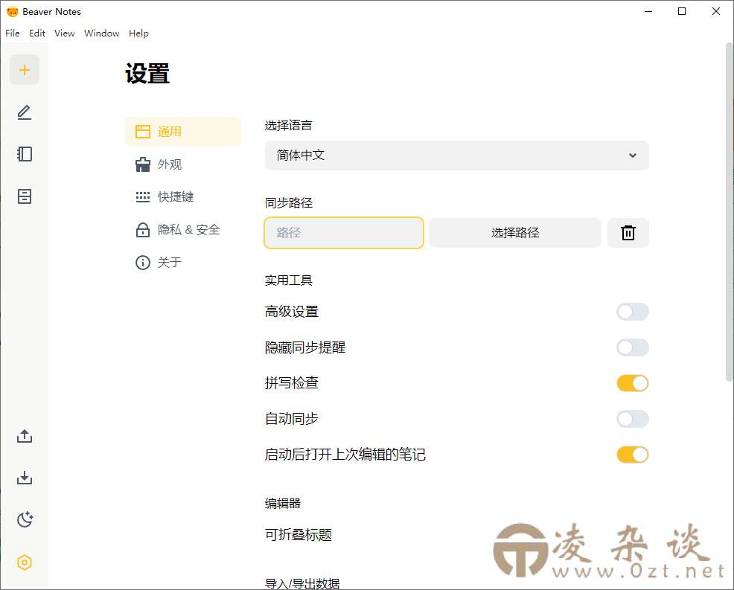Focus the 路径 input field
Screen dimensions: 734x590
344,233
